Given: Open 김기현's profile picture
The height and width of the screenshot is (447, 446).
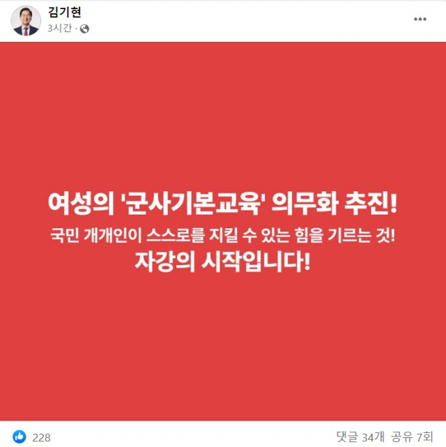Looking at the screenshot, I should [26, 20].
